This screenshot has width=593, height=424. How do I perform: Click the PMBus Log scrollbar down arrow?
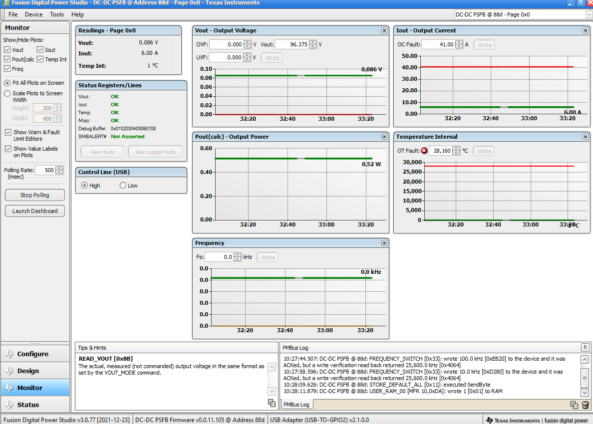point(585,393)
